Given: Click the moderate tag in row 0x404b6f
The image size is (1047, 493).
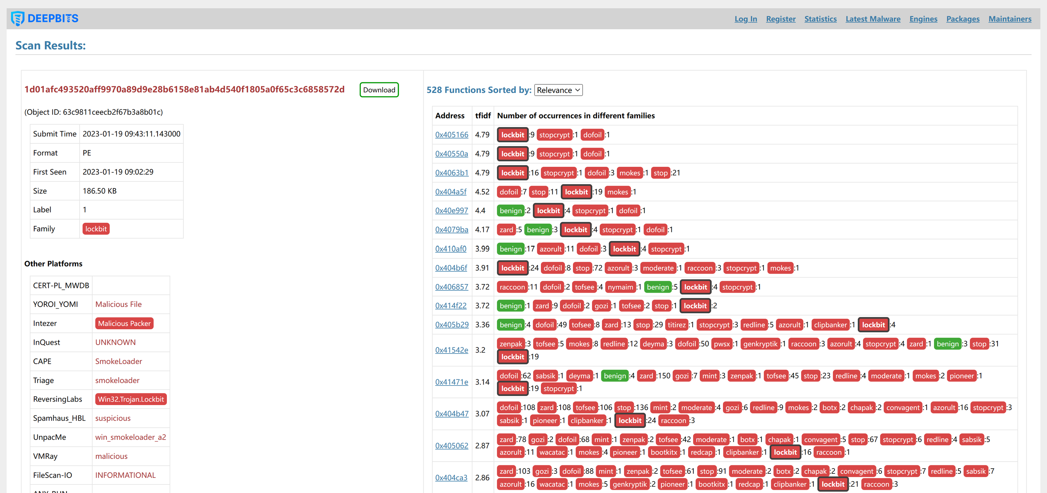Looking at the screenshot, I should coord(658,268).
